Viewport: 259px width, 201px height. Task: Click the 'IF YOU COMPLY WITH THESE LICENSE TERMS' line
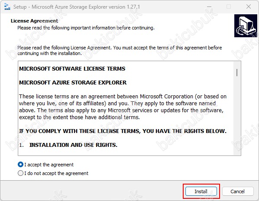123,131
